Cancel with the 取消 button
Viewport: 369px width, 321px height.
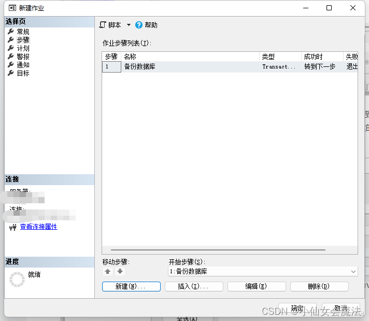pos(341,308)
